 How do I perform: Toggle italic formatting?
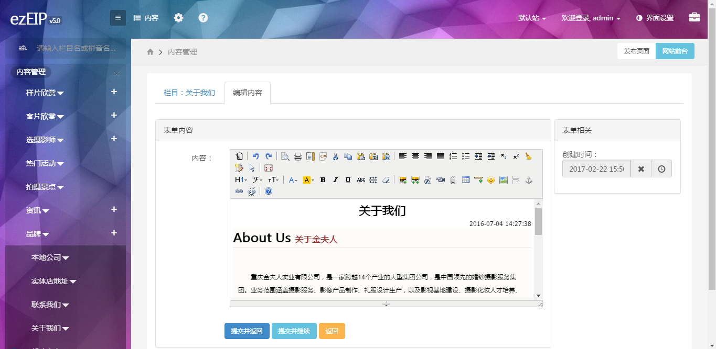335,179
